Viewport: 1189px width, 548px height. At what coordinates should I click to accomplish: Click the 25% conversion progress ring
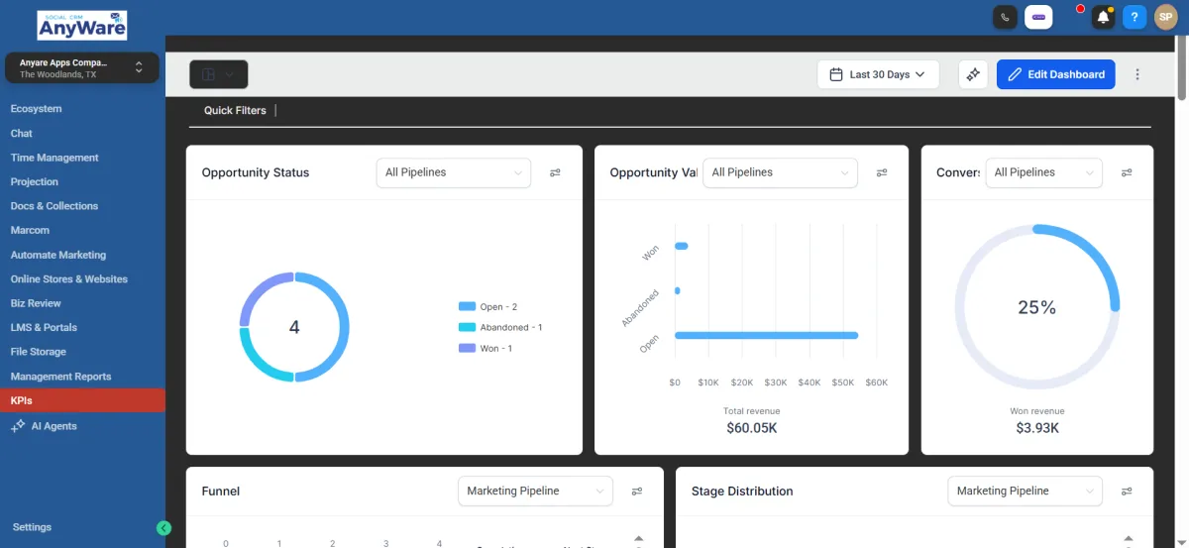(x=1037, y=307)
